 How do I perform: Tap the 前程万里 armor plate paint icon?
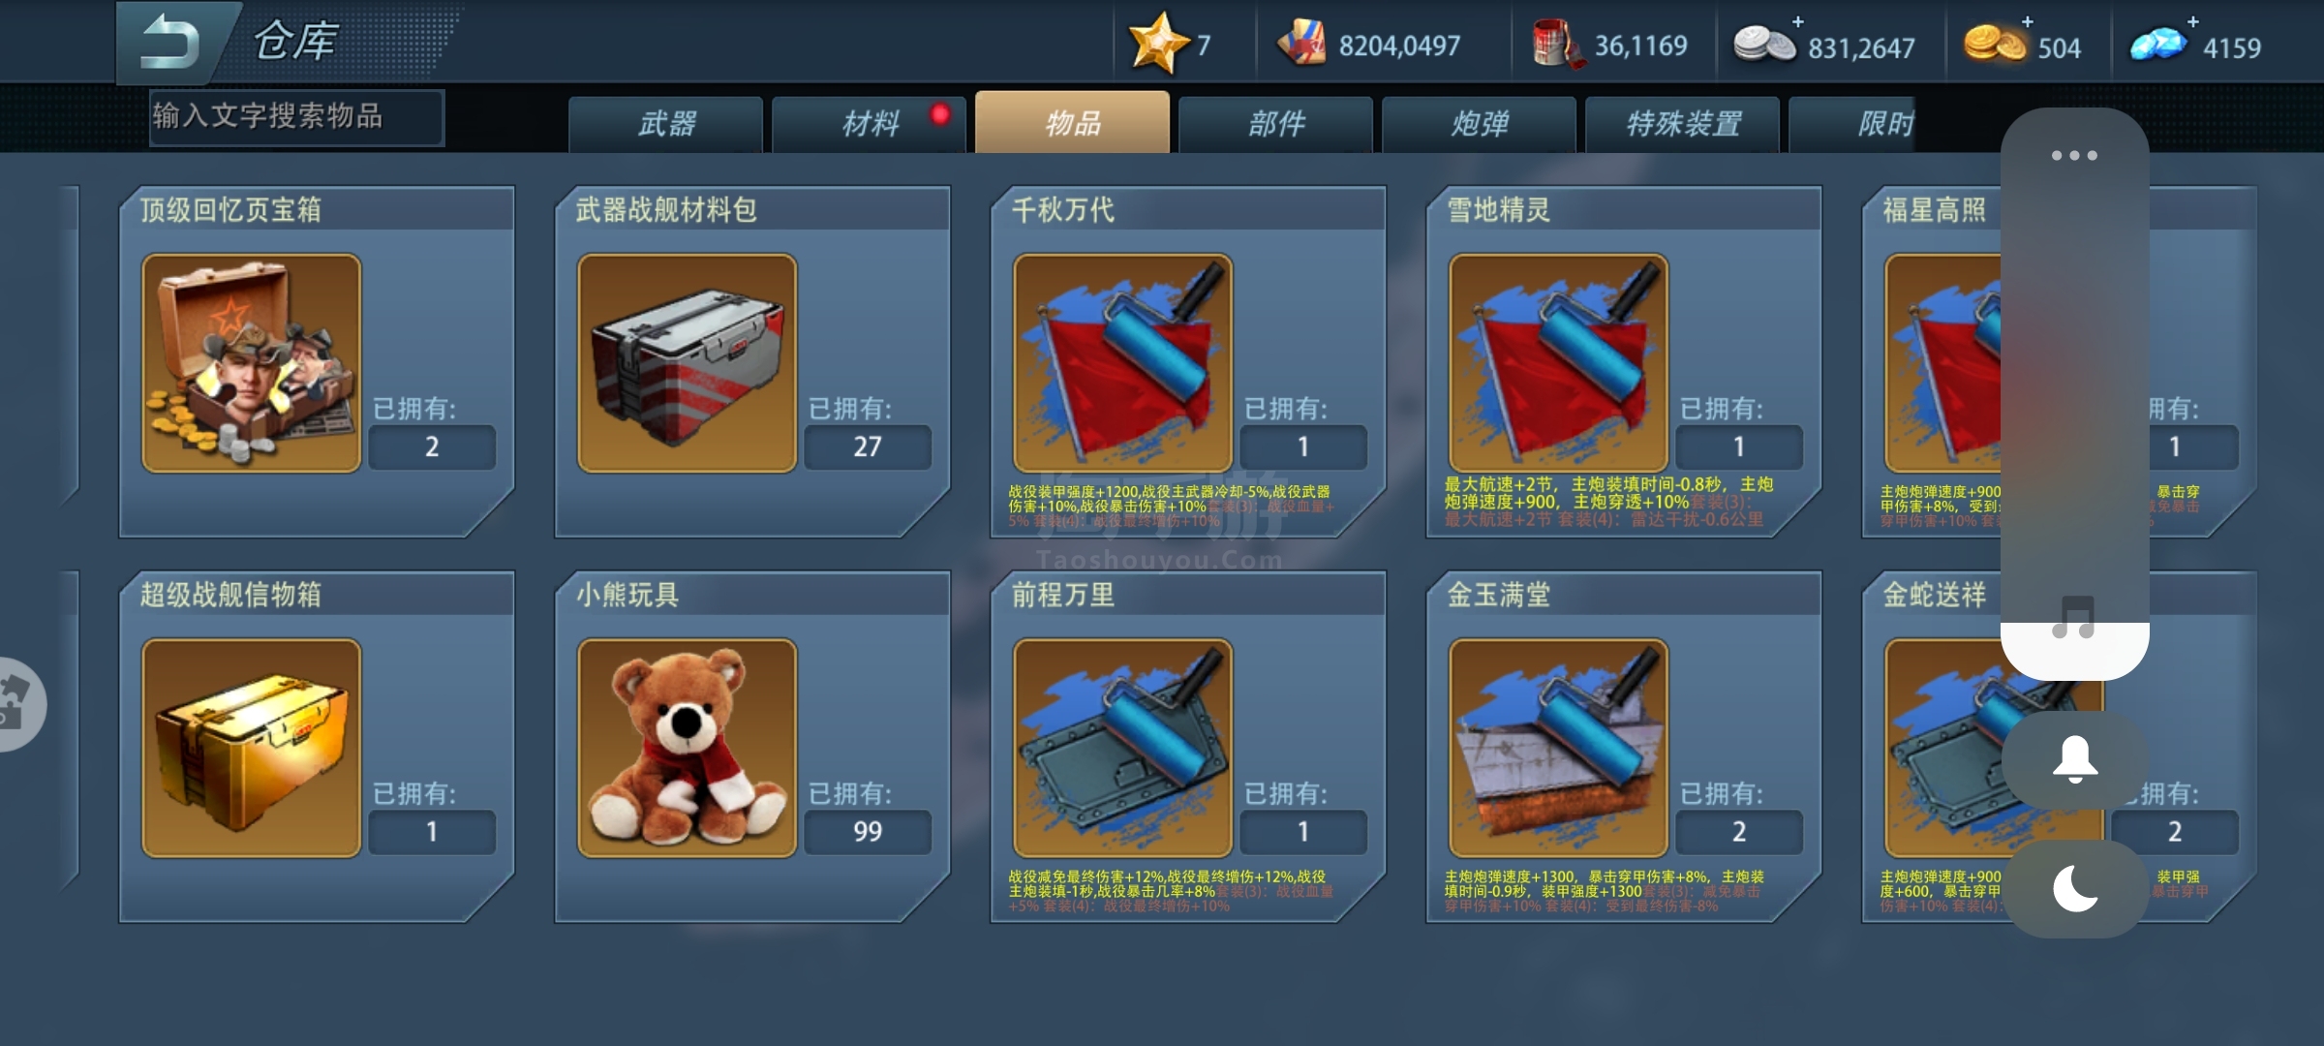tap(1123, 748)
